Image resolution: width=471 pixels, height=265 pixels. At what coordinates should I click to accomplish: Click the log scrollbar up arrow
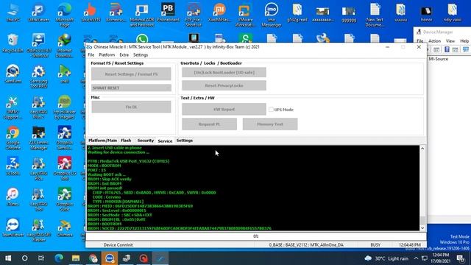click(422, 149)
